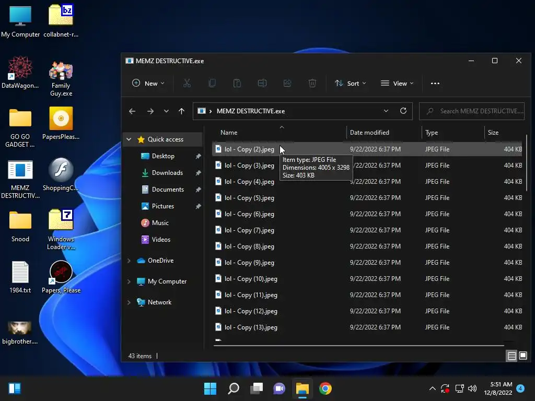Expand OneDrive tree node
The height and width of the screenshot is (401, 535).
pyautogui.click(x=129, y=261)
